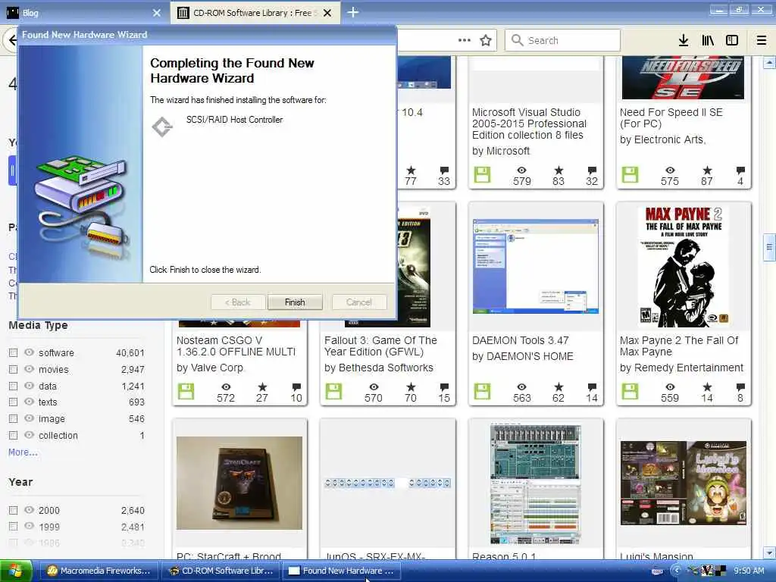Check the year 2000 checkbox
776x582 pixels.
[14, 510]
